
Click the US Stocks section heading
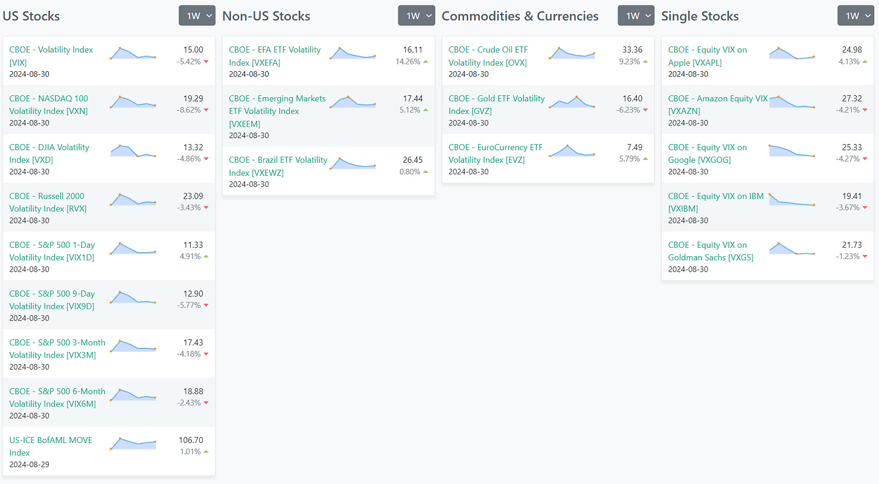click(31, 16)
